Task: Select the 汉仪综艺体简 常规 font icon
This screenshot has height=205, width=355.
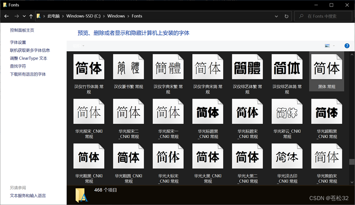Action: coord(287,67)
